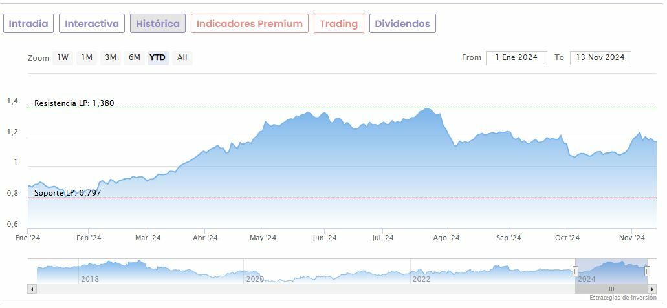Open Indicadores Premium tab
The width and height of the screenshot is (667, 308).
coord(249,24)
